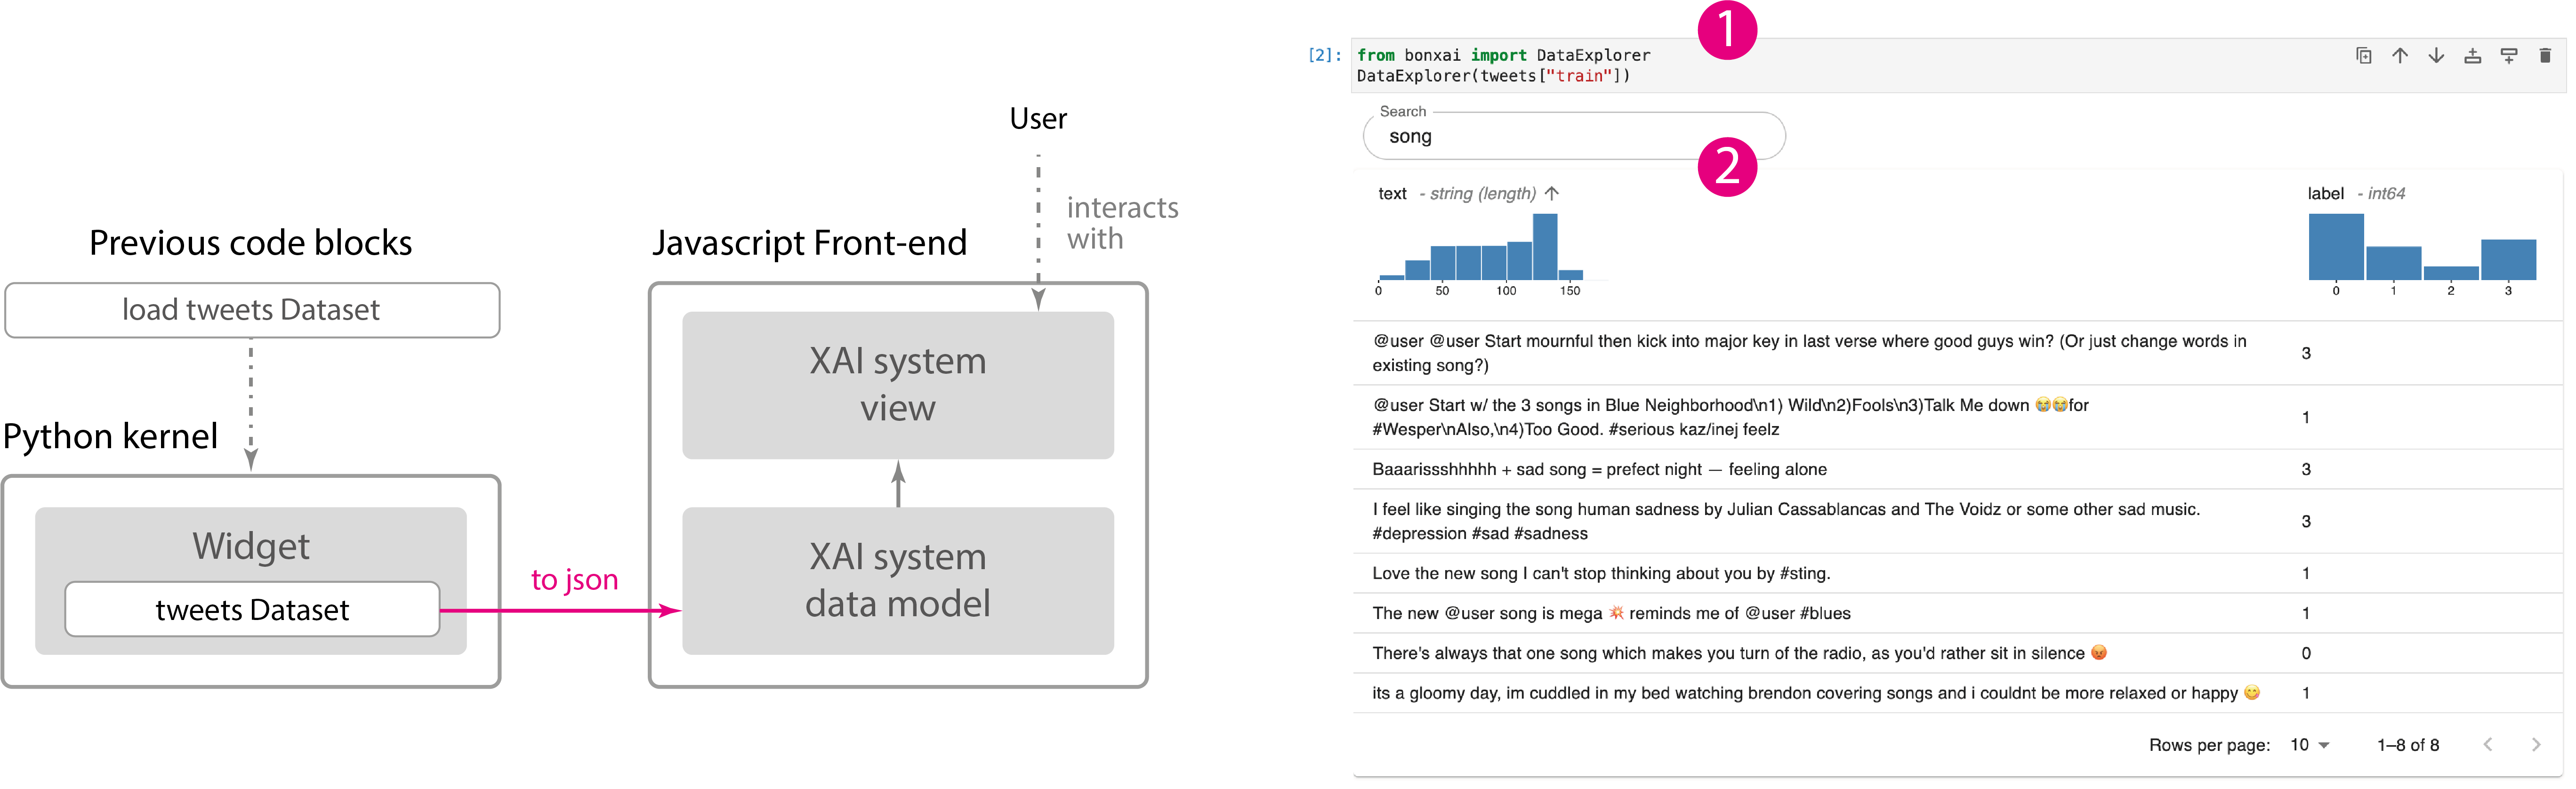Delete the cell with the trash icon
Screen dimensions: 2576x789
click(x=2545, y=56)
